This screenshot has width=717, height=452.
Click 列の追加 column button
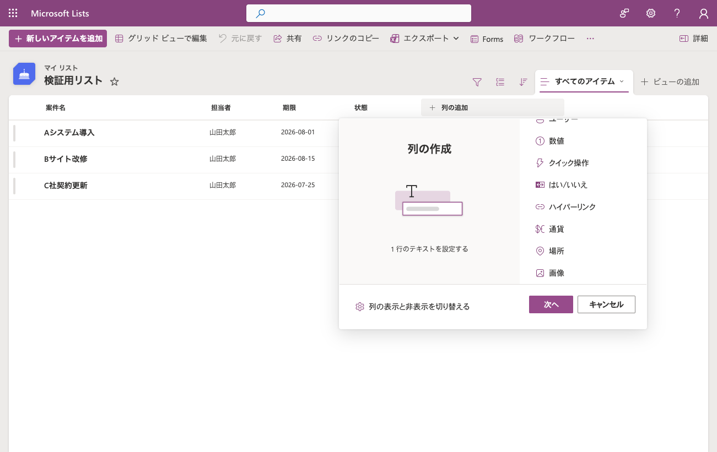pos(493,108)
